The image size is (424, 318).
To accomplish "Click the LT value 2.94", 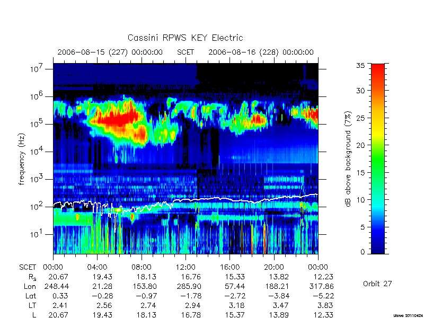I will [x=193, y=305].
